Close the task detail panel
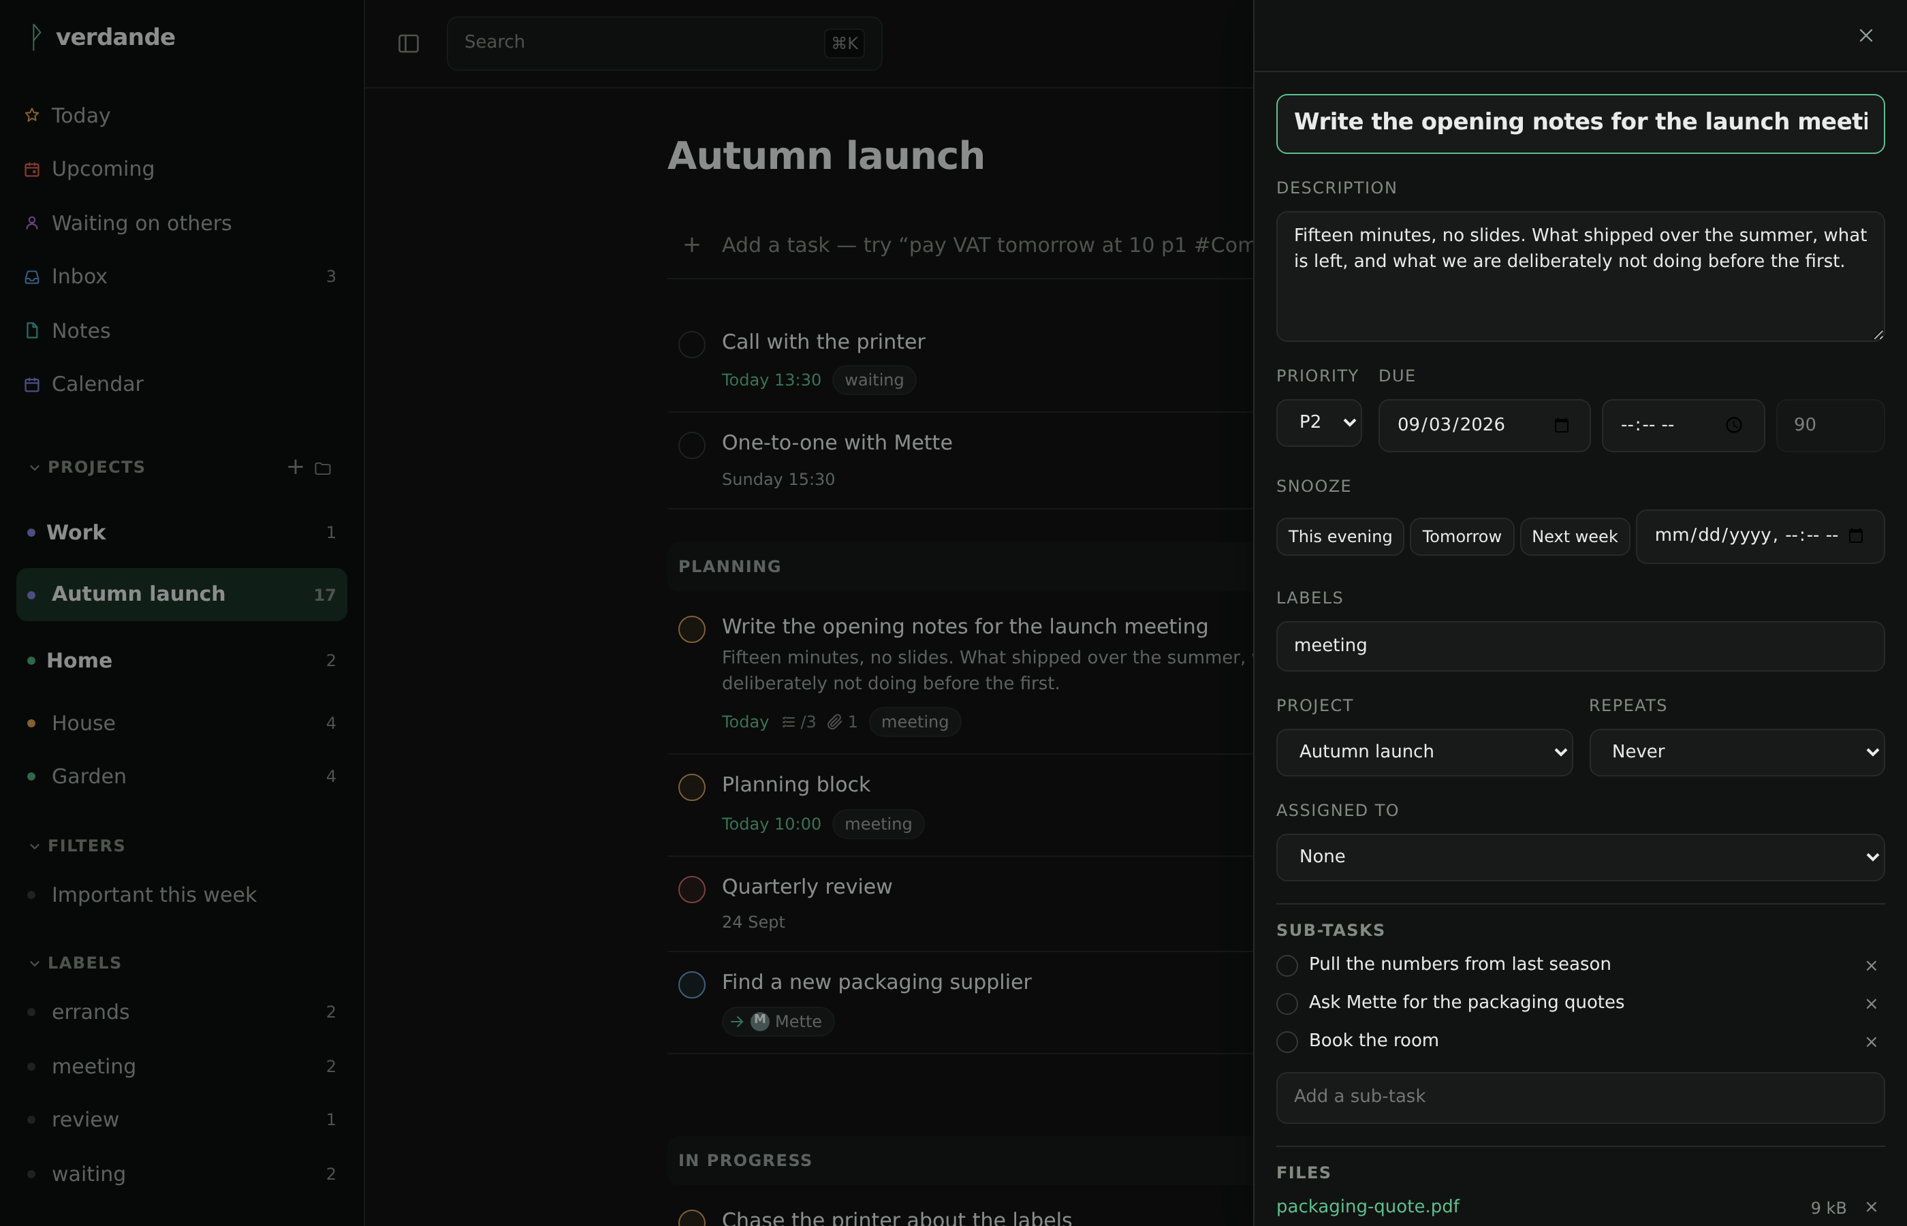This screenshot has height=1226, width=1907. point(1865,36)
